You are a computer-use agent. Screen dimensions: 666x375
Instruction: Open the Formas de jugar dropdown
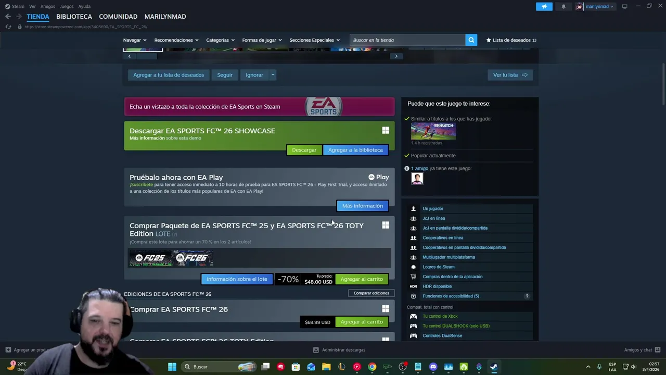coord(262,40)
